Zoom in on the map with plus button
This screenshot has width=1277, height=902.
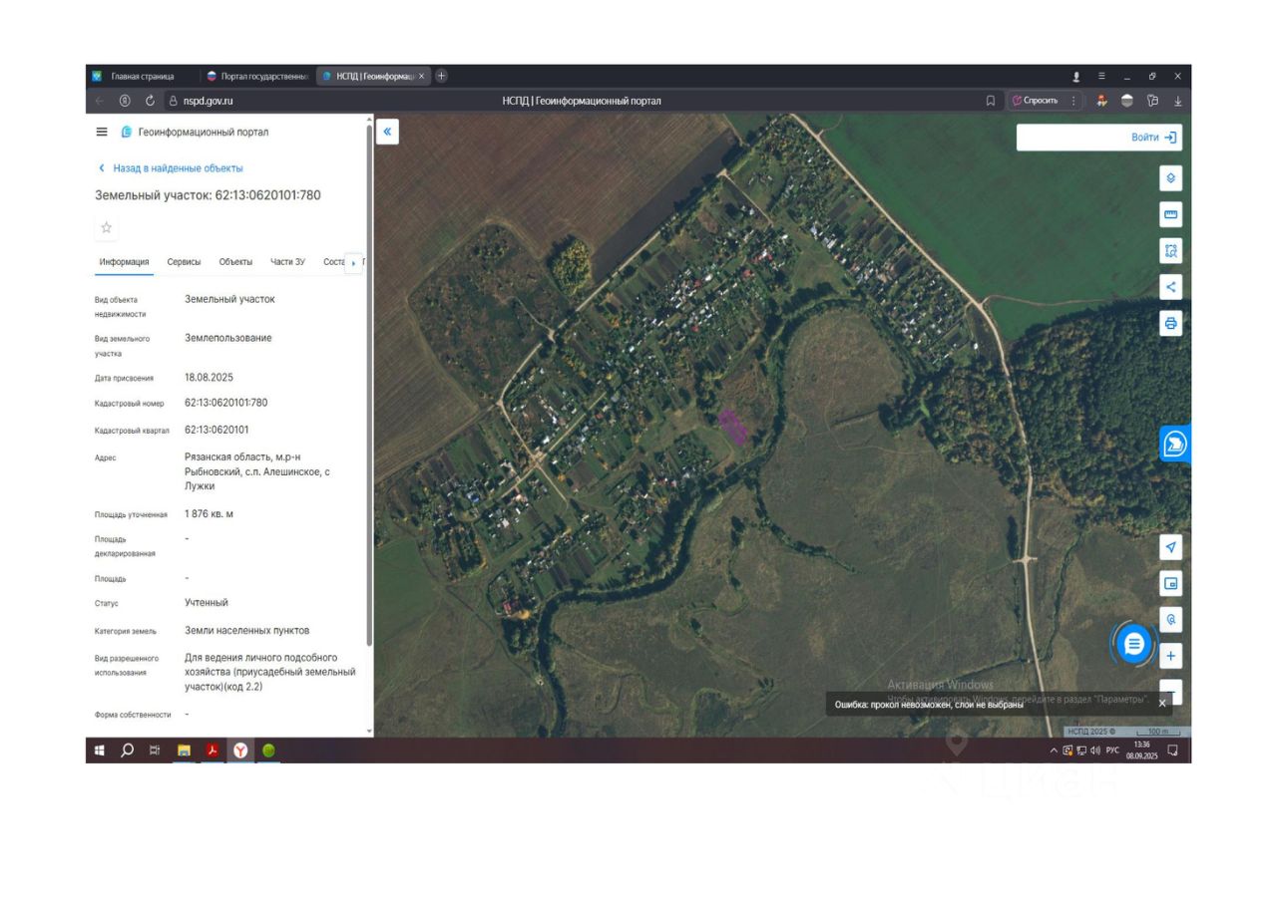1171,656
